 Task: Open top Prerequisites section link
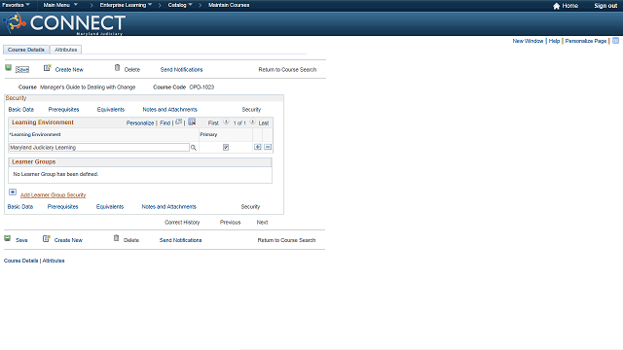[x=63, y=110]
